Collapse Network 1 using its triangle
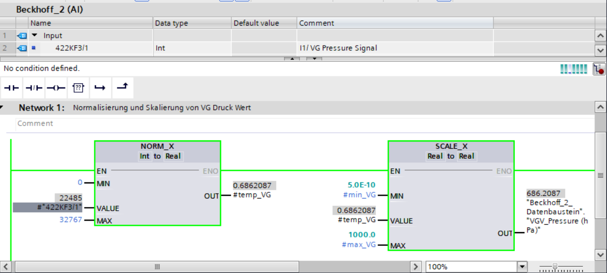The width and height of the screenshot is (607, 273). pyautogui.click(x=2, y=108)
